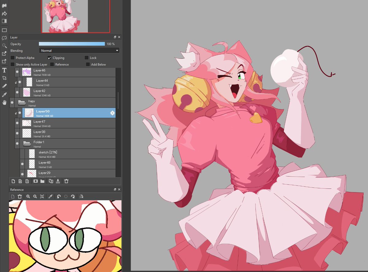Select the rectangular Select tool
Image resolution: width=368 pixels, height=272 pixels.
[4, 30]
